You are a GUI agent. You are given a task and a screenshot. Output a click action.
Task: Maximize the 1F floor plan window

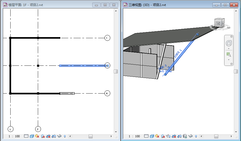click(105, 5)
